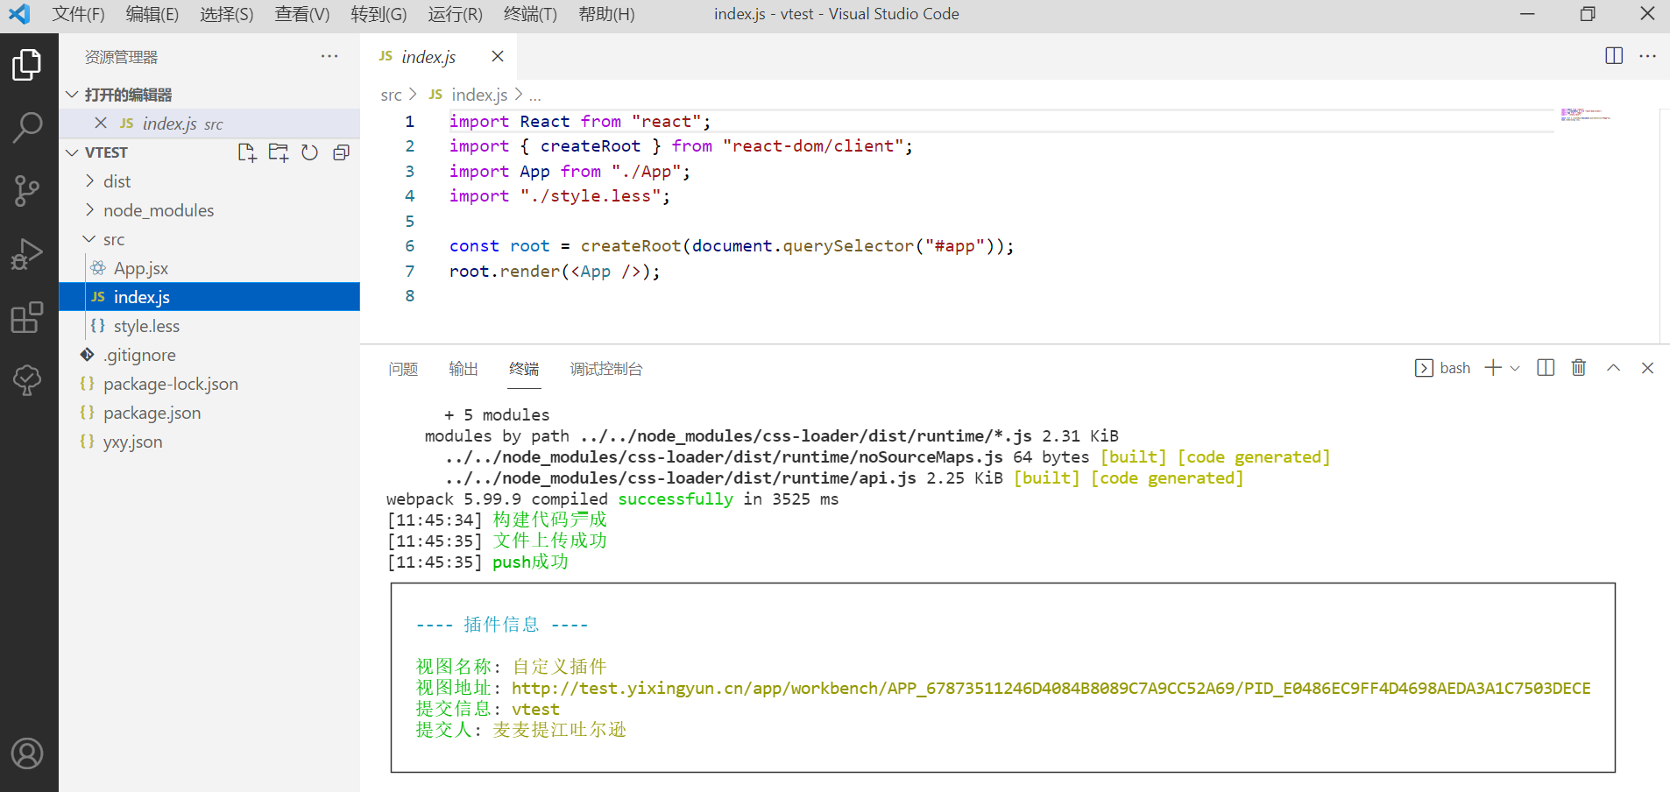Click the New Folder icon in explorer
Image resolution: width=1670 pixels, height=792 pixels.
(x=279, y=152)
